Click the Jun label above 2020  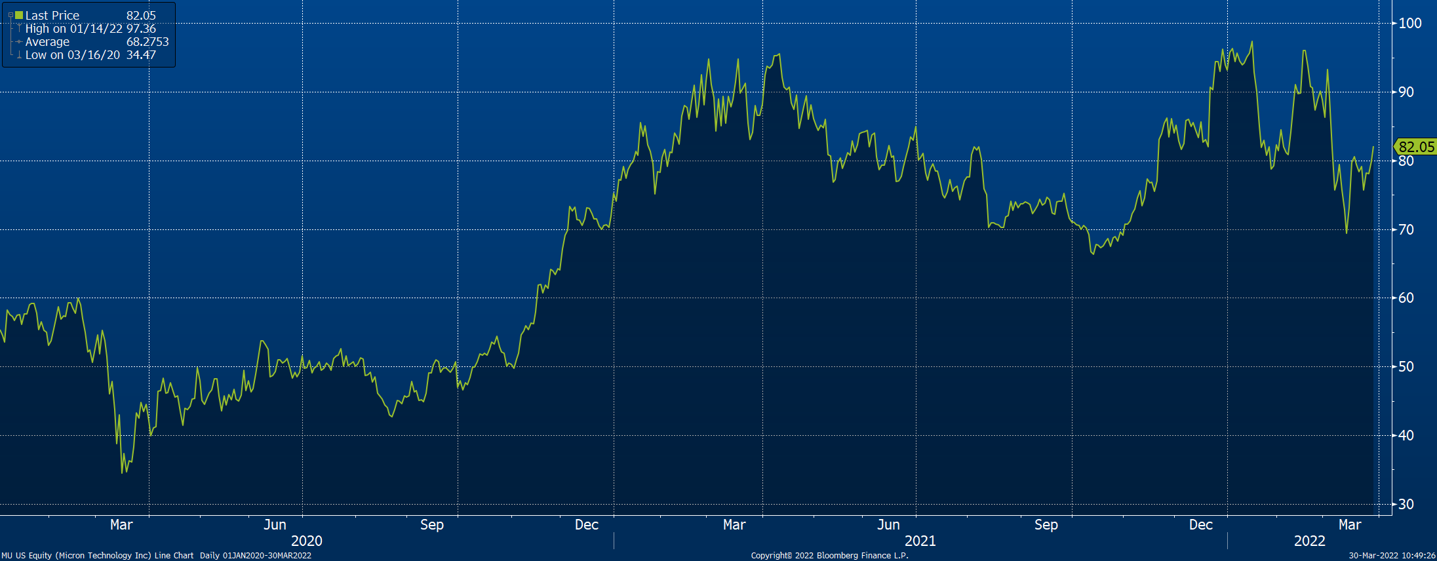[275, 524]
